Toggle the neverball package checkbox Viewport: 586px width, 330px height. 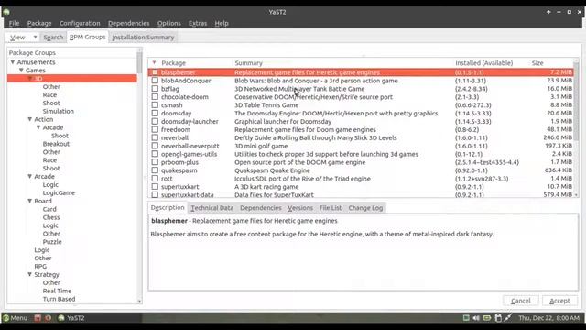(155, 137)
